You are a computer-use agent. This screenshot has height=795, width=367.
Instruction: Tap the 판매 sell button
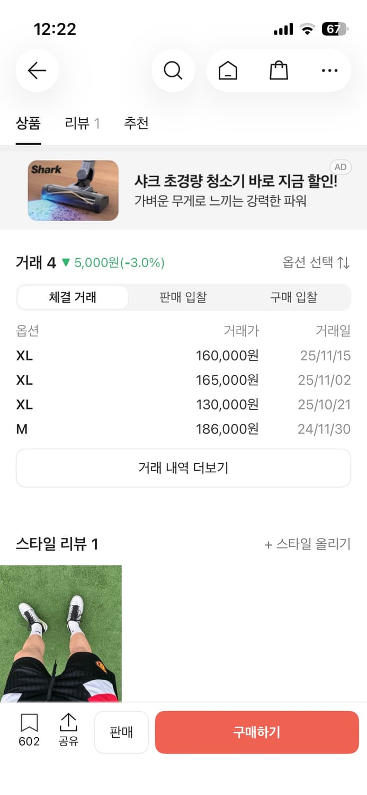tap(121, 732)
